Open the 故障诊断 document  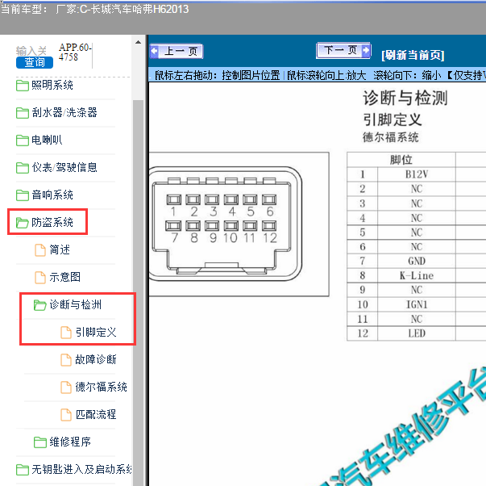tap(96, 359)
